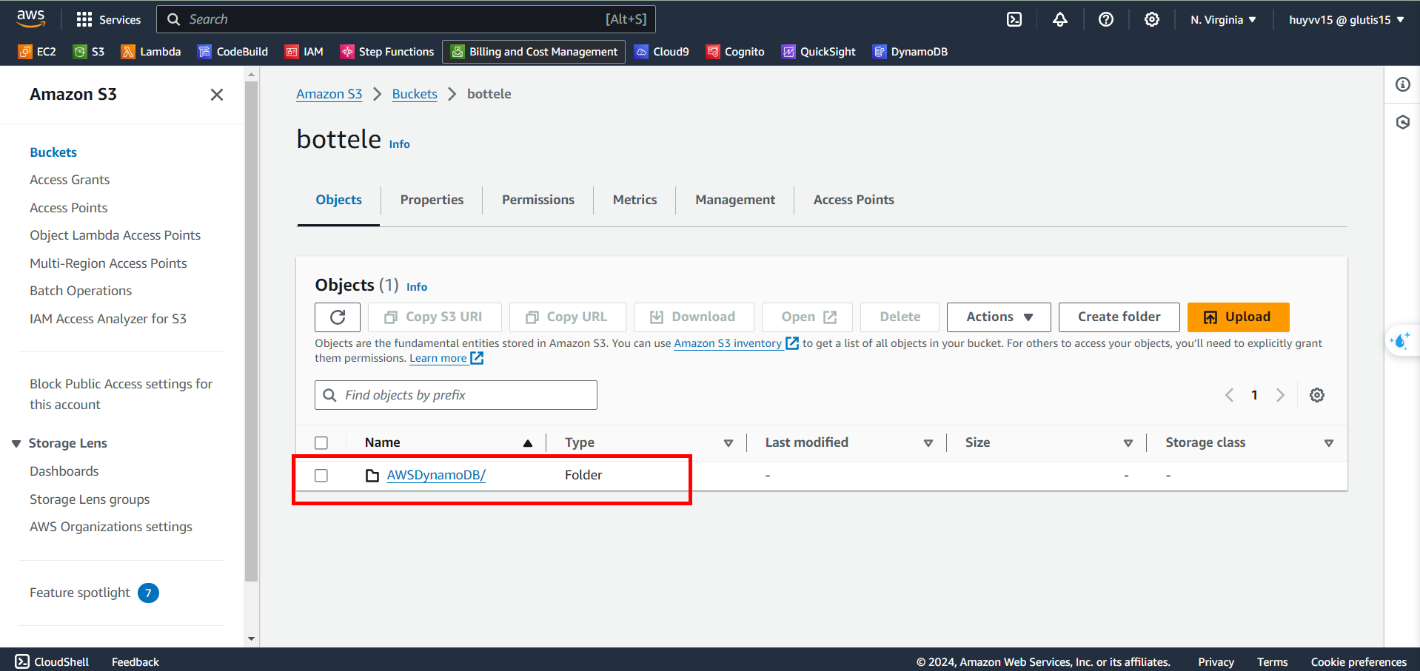Open the Services grid menu
This screenshot has height=671, width=1420.
tap(108, 20)
